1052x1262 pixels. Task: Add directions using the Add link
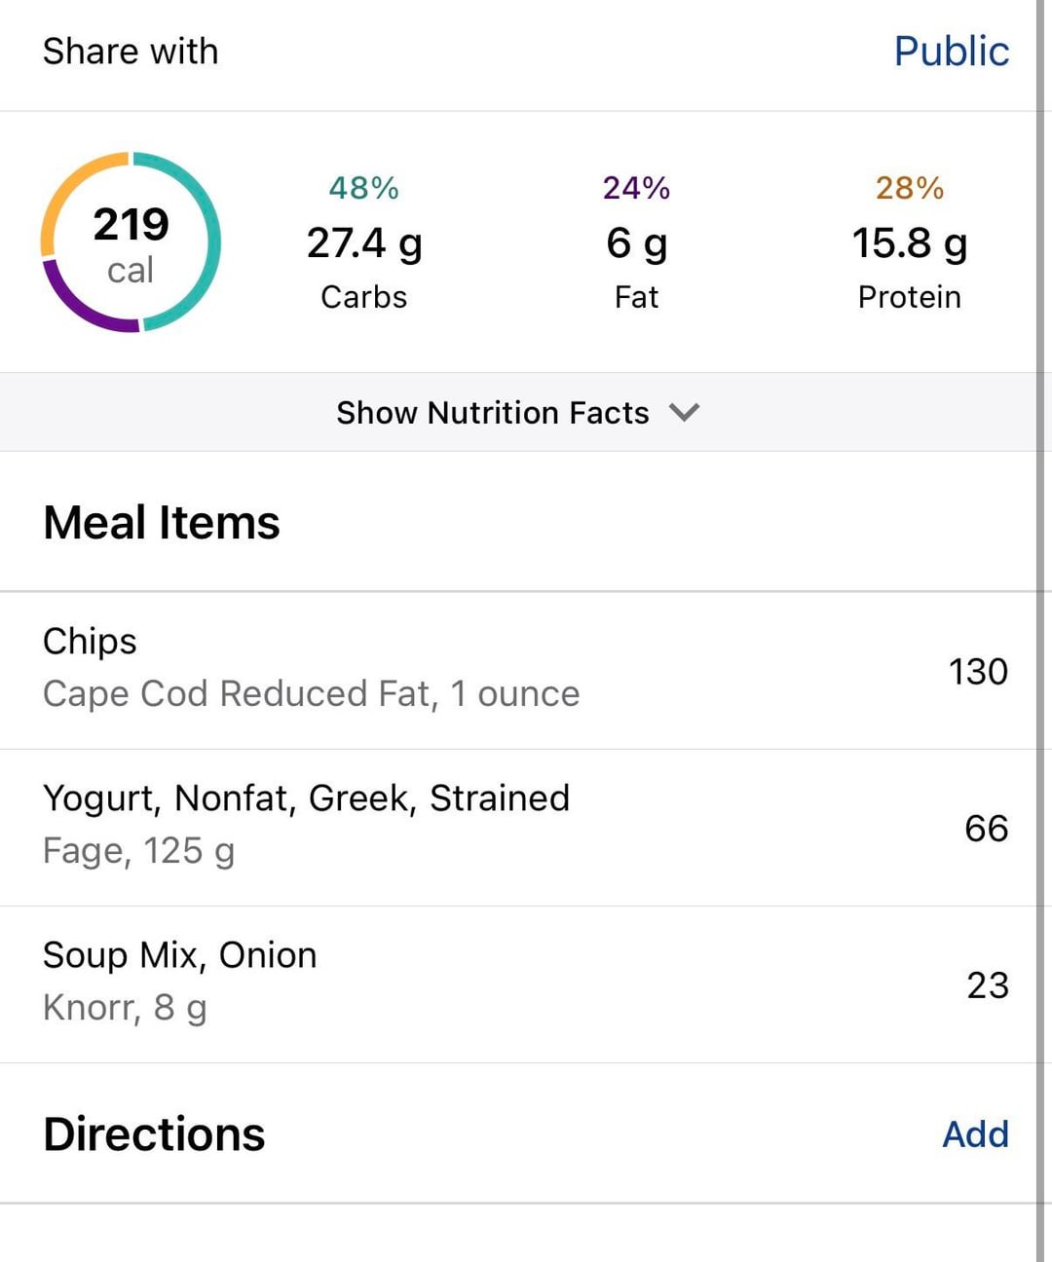coord(975,1134)
